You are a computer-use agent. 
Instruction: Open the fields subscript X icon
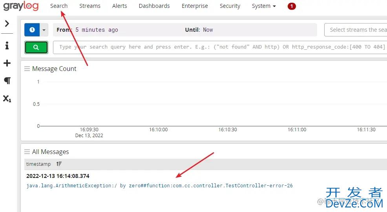tap(7, 99)
